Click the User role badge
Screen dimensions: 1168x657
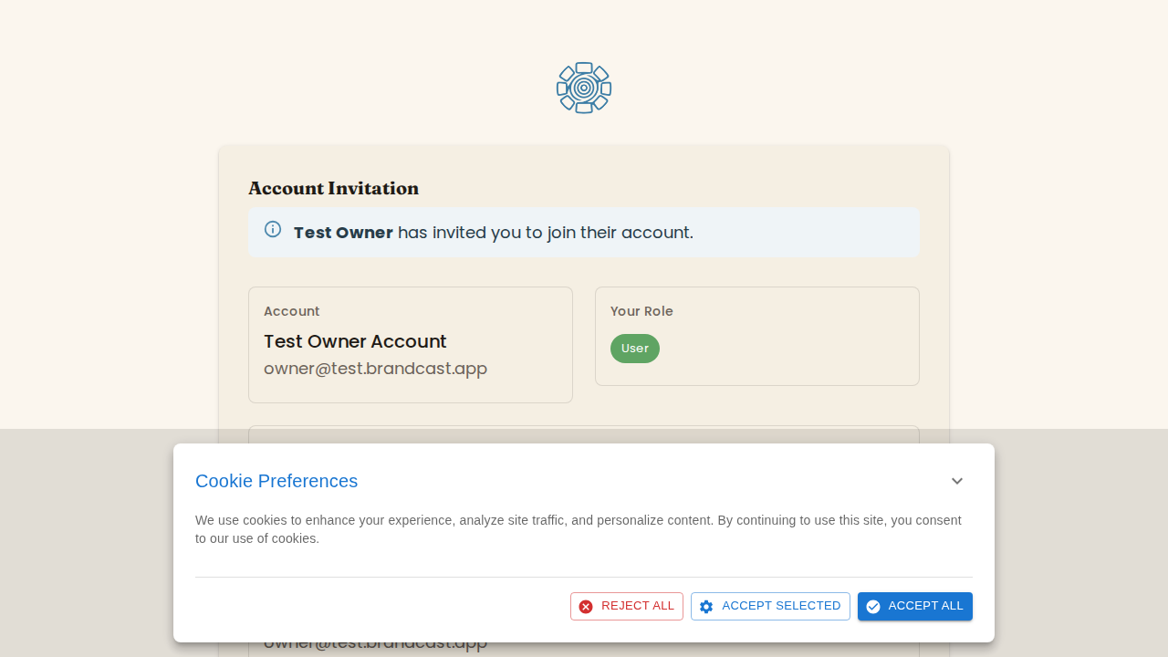pos(635,349)
